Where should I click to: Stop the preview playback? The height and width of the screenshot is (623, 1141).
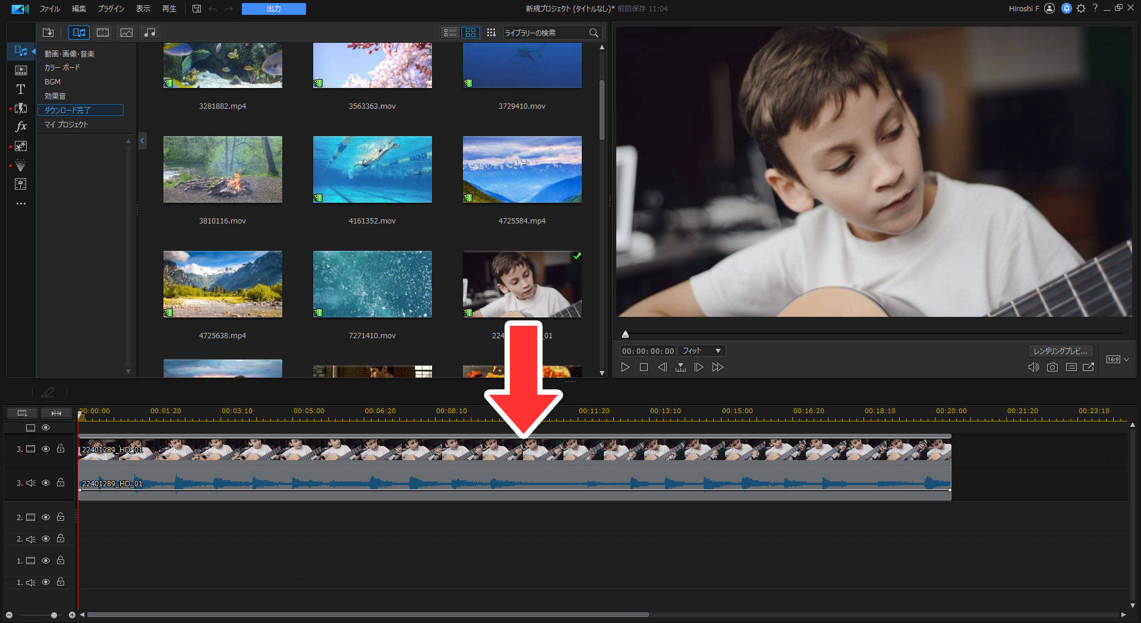[644, 367]
